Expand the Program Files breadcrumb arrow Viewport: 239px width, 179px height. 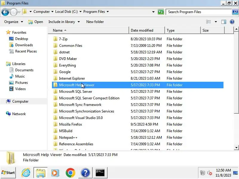point(108,12)
